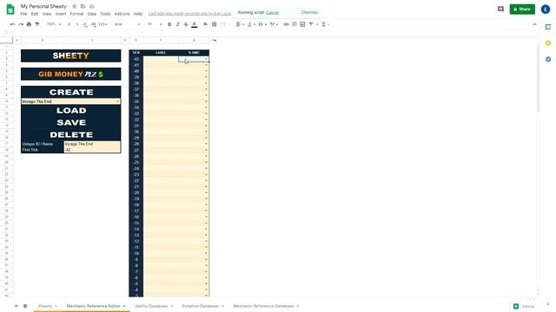Click the Insert link icon
Image resolution: width=556 pixels, height=312 pixels.
(x=286, y=24)
